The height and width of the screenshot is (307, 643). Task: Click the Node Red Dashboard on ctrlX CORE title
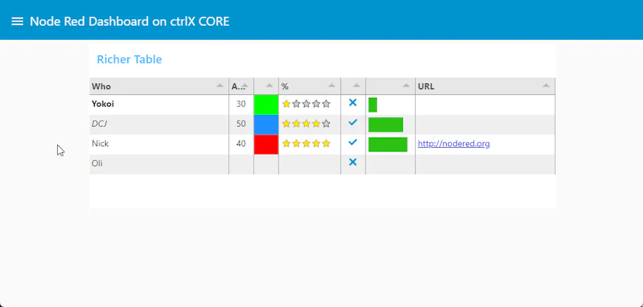129,21
